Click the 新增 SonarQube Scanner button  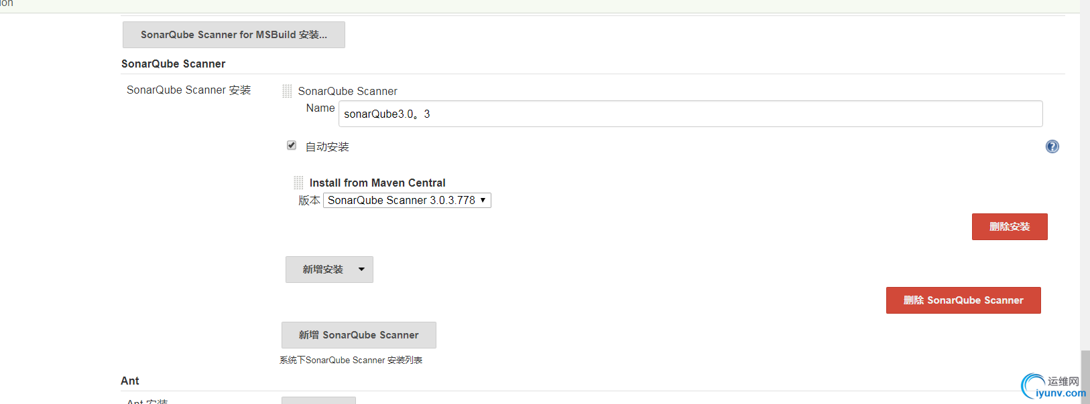point(359,335)
